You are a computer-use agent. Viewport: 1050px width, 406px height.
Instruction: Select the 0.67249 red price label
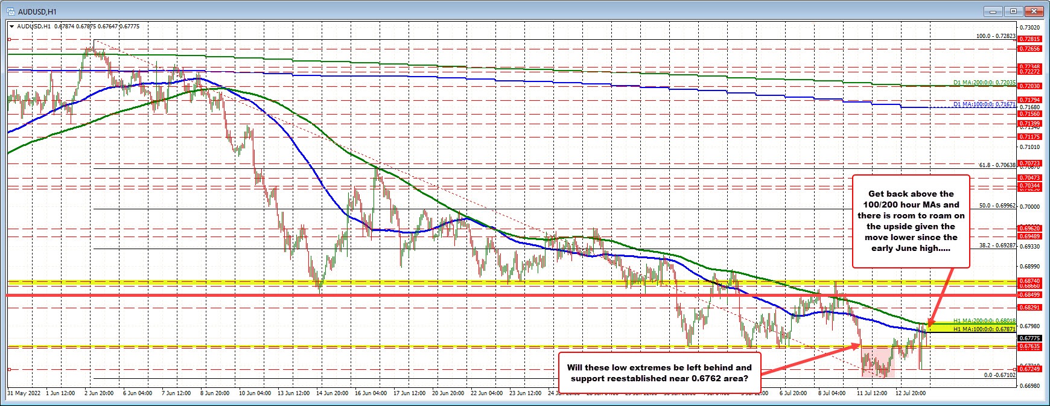[1029, 369]
